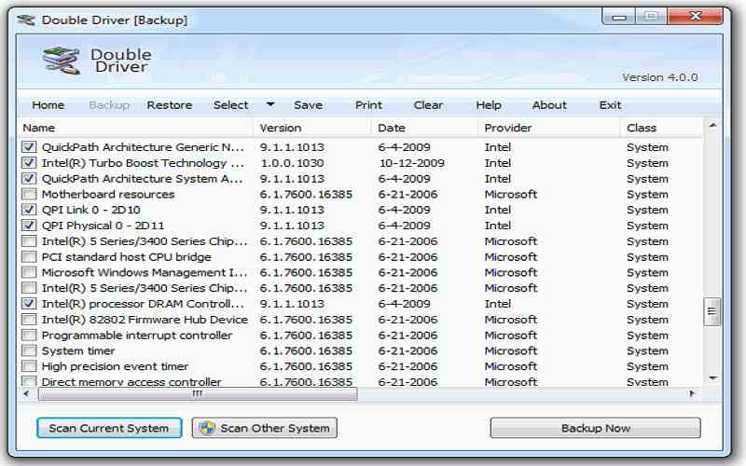The height and width of the screenshot is (466, 746).
Task: Click the Backup Now button
Action: (596, 428)
